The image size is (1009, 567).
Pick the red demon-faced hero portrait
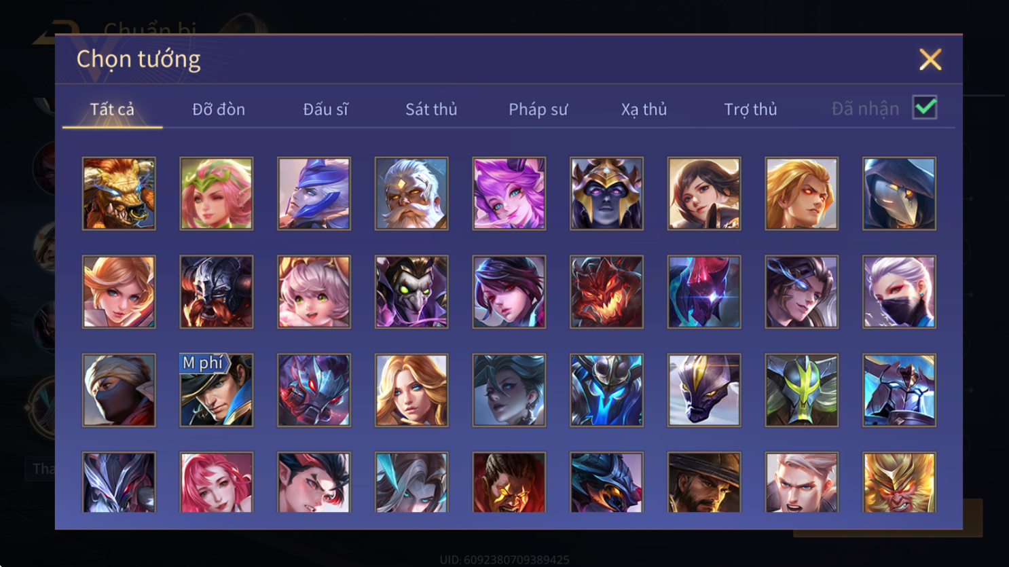pyautogui.click(x=606, y=292)
